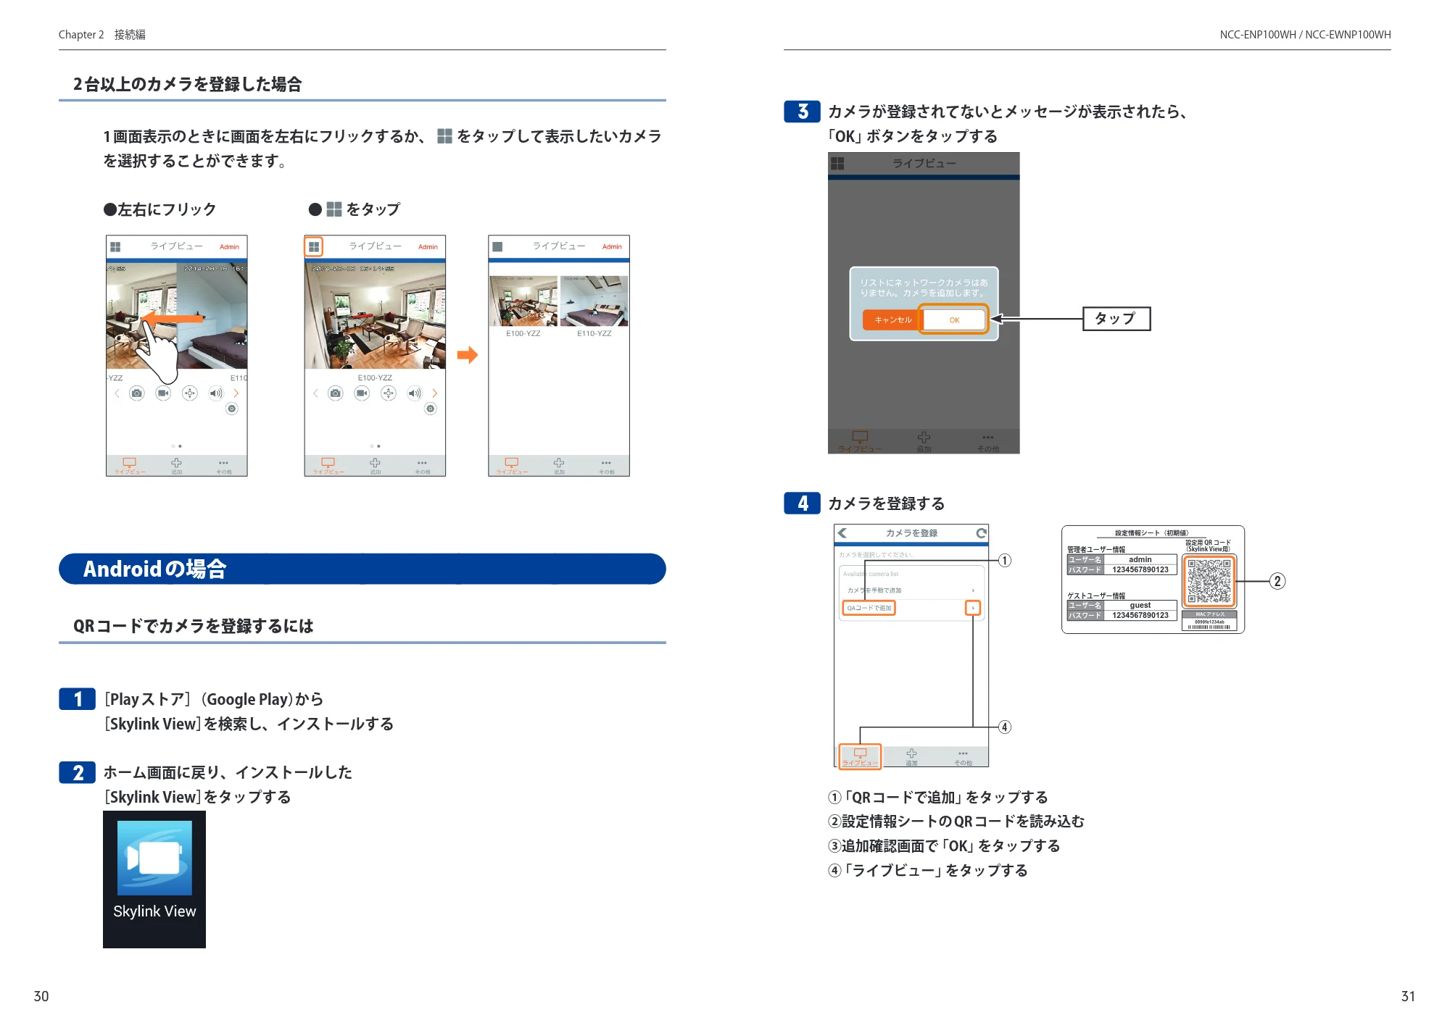1450x1028 pixels.
Task: Click the QR code on the 設定情報シート
Action: point(1209,581)
